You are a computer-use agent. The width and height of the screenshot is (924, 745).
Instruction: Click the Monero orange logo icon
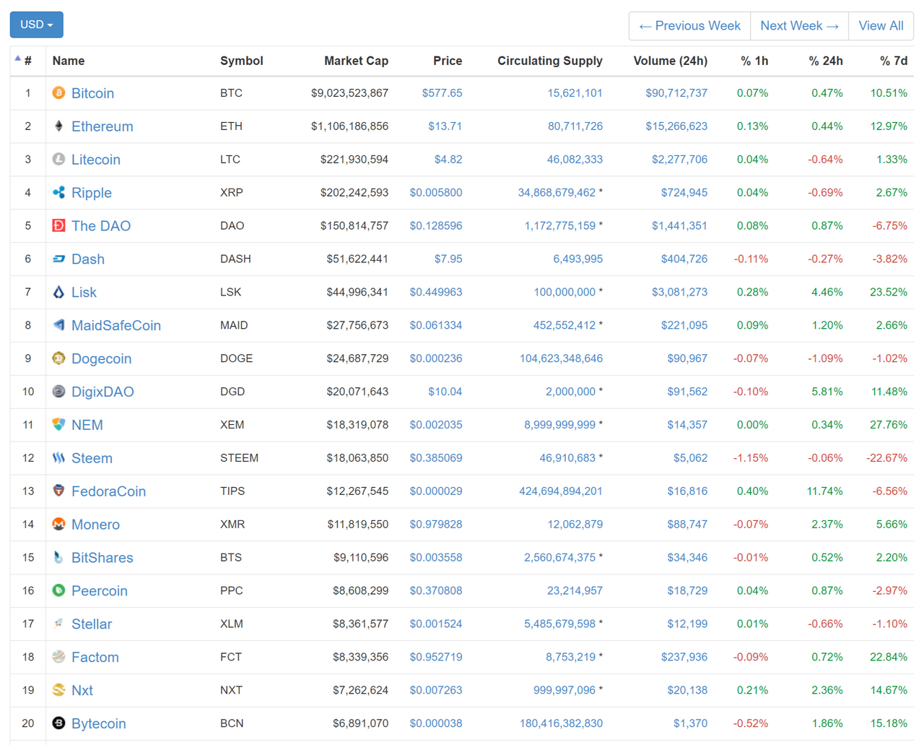point(58,524)
